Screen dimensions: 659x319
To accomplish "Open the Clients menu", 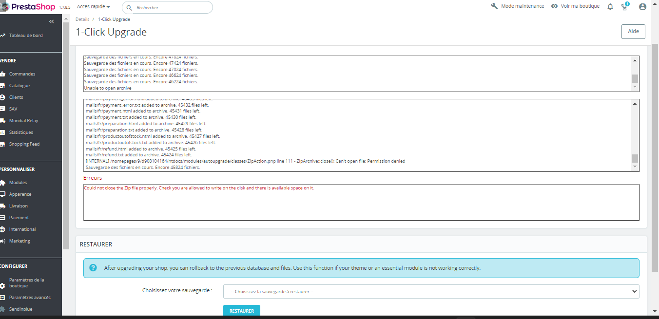I will point(16,97).
